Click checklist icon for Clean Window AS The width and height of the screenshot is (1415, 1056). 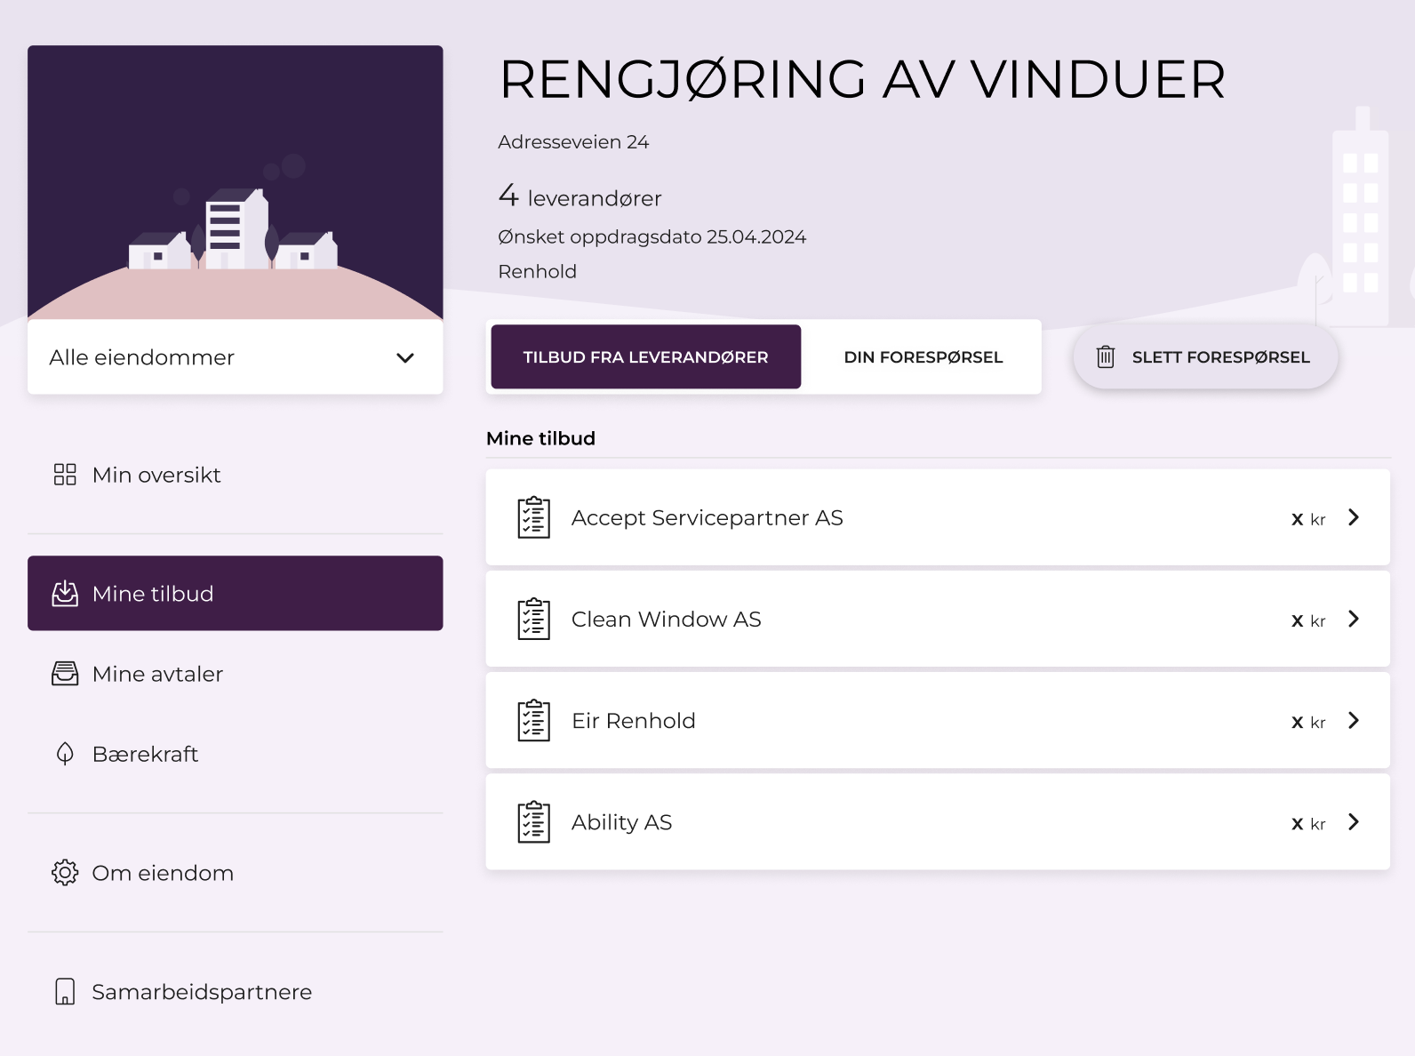point(534,619)
